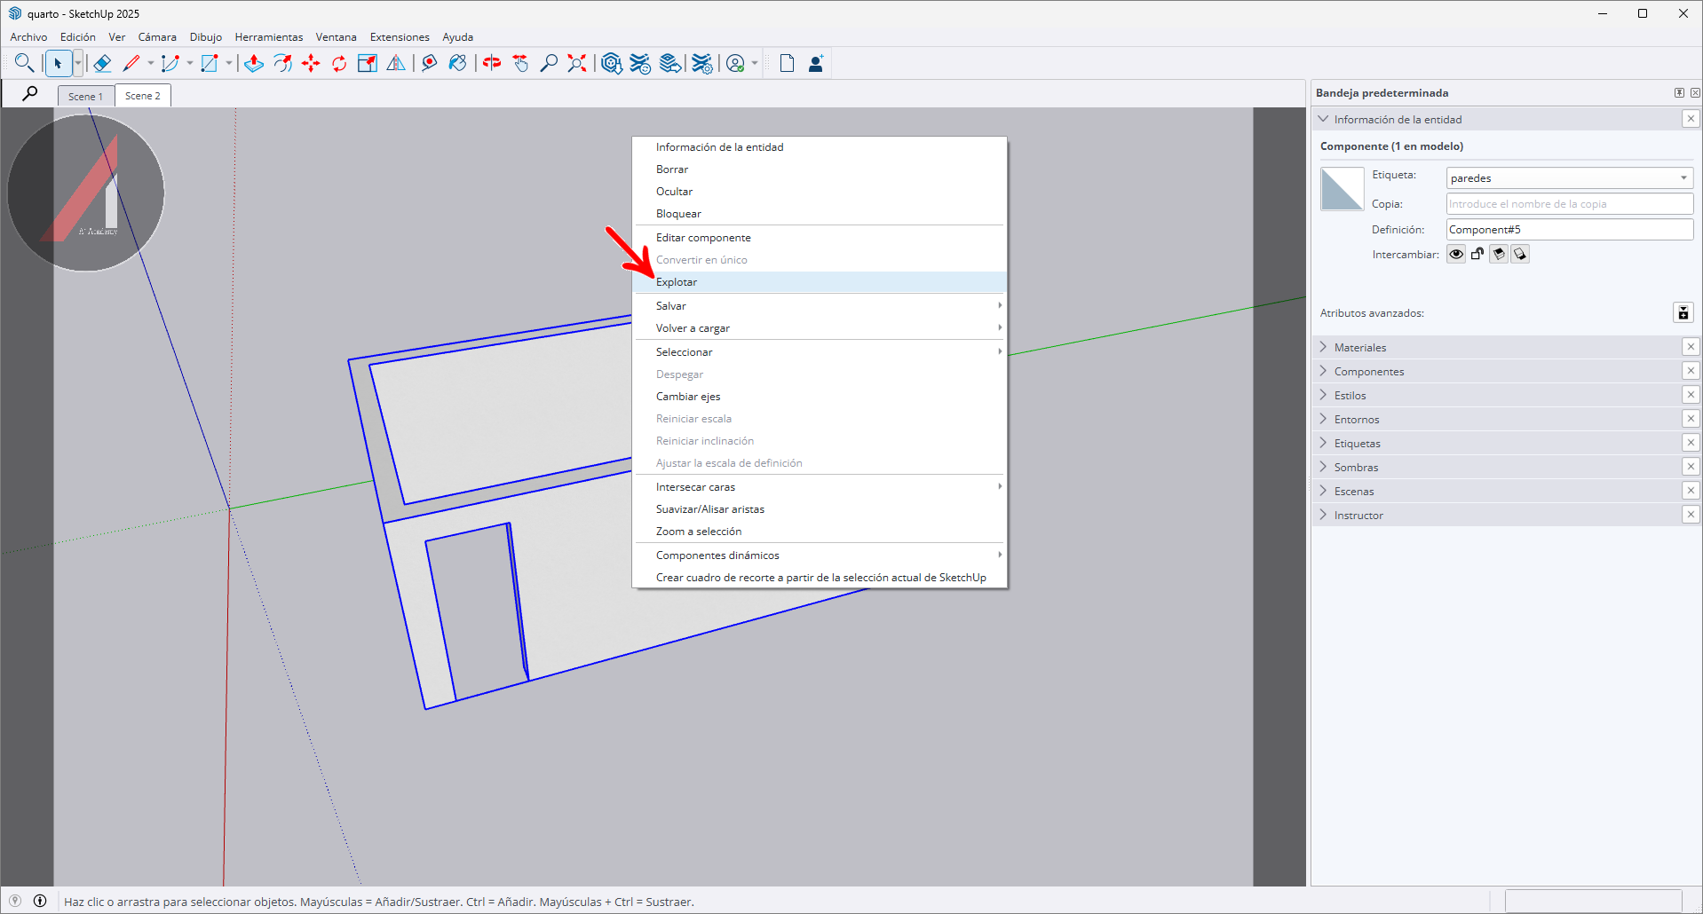Click the component material swatch thumbnail

tap(1342, 189)
